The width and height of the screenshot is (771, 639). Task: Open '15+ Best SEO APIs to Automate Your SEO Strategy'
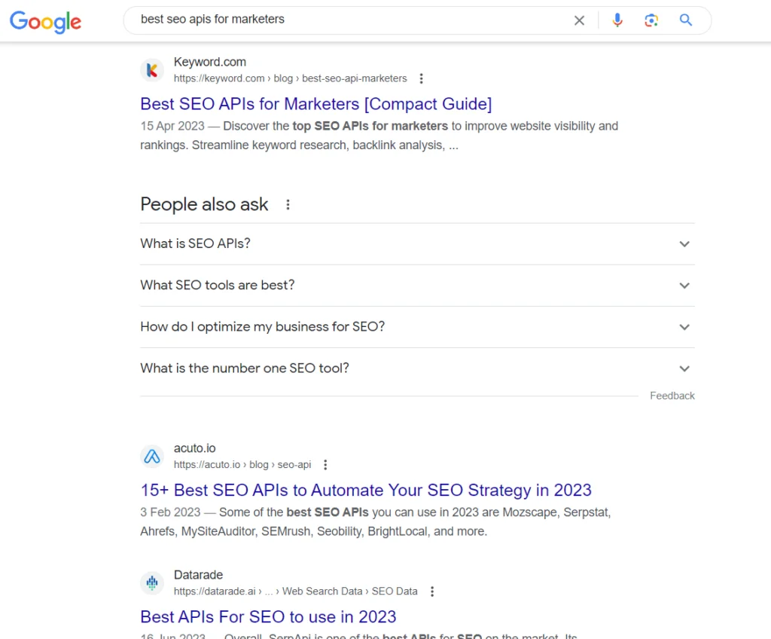click(366, 490)
